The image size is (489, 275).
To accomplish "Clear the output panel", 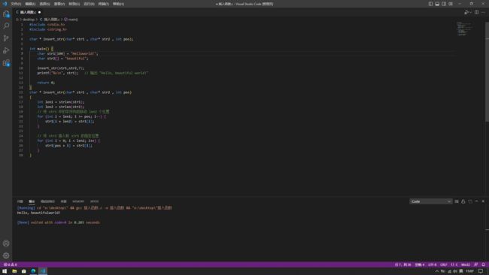I will (457, 201).
